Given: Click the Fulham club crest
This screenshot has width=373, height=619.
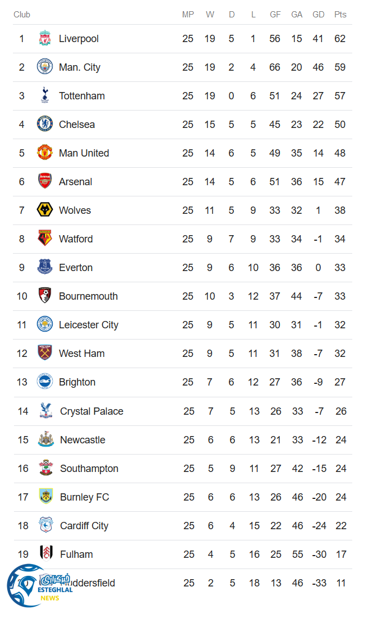Looking at the screenshot, I should 46,554.
